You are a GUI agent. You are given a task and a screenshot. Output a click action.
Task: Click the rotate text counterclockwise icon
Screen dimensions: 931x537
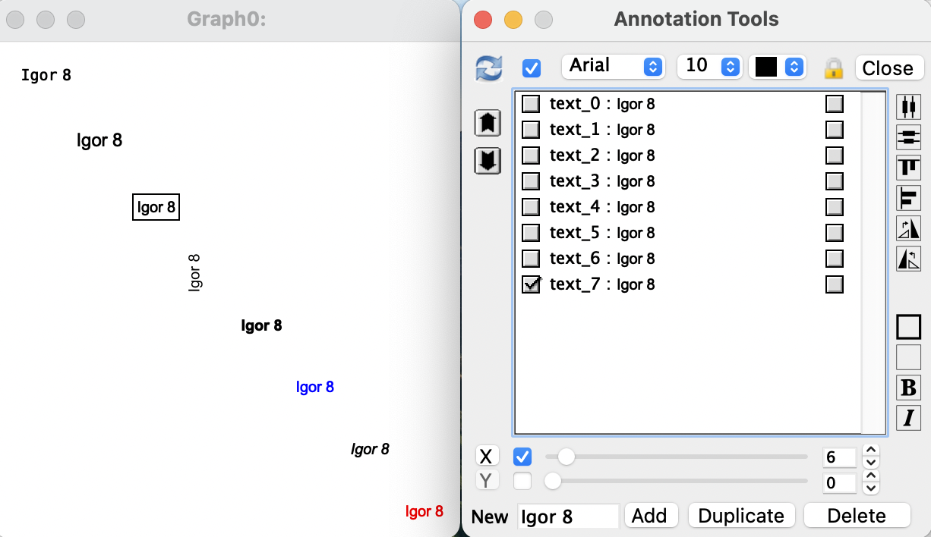(908, 258)
